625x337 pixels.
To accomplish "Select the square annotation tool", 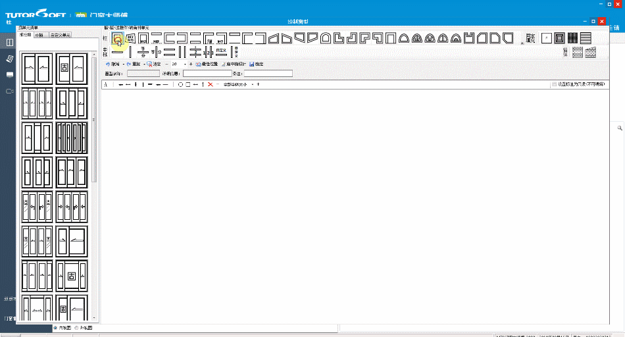I will 188,84.
